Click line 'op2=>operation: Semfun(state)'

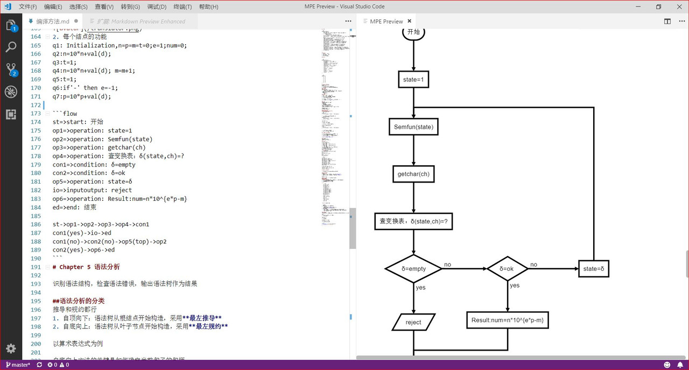tap(102, 139)
